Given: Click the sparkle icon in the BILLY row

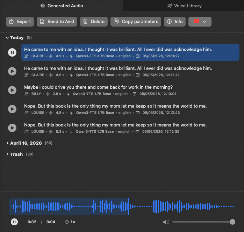Looking at the screenshot, I should click(x=68, y=94).
